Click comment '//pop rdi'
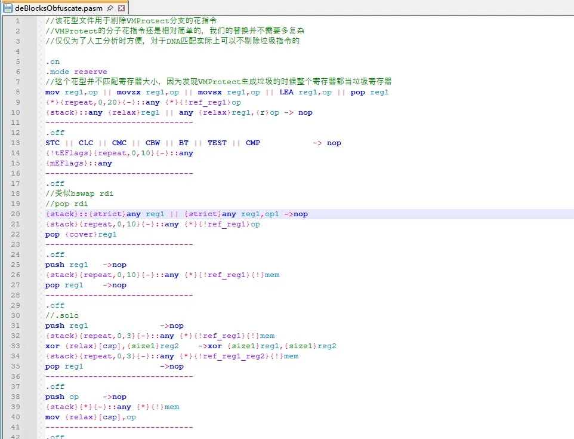Screen dimensions: 574x439 pos(67,204)
